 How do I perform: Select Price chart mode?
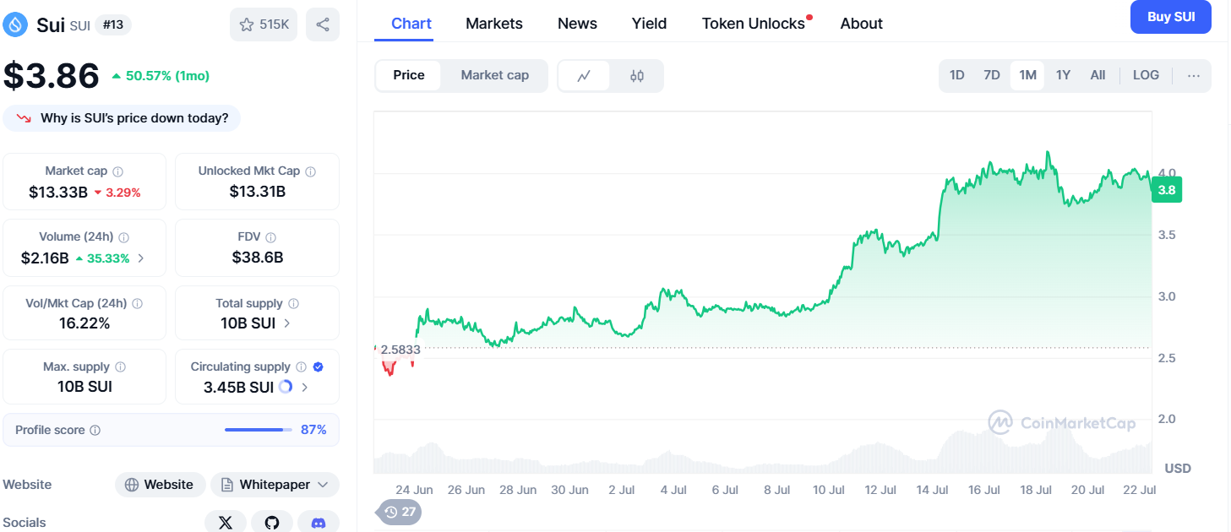(x=409, y=75)
